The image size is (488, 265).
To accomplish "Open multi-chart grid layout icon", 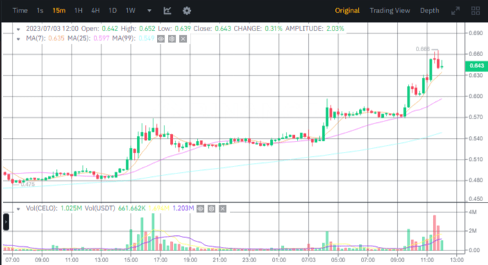I will (x=476, y=11).
